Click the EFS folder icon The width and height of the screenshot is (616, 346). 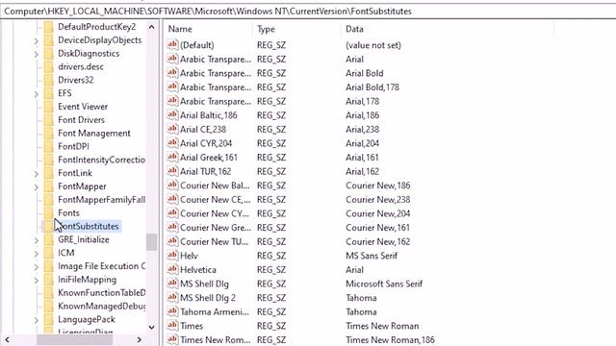tap(49, 93)
